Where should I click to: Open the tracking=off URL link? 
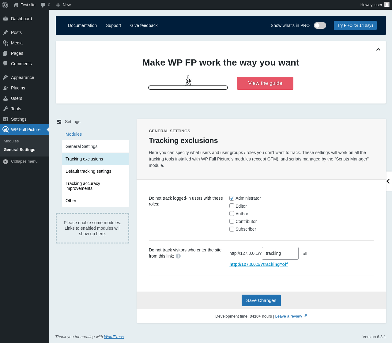tap(258, 264)
